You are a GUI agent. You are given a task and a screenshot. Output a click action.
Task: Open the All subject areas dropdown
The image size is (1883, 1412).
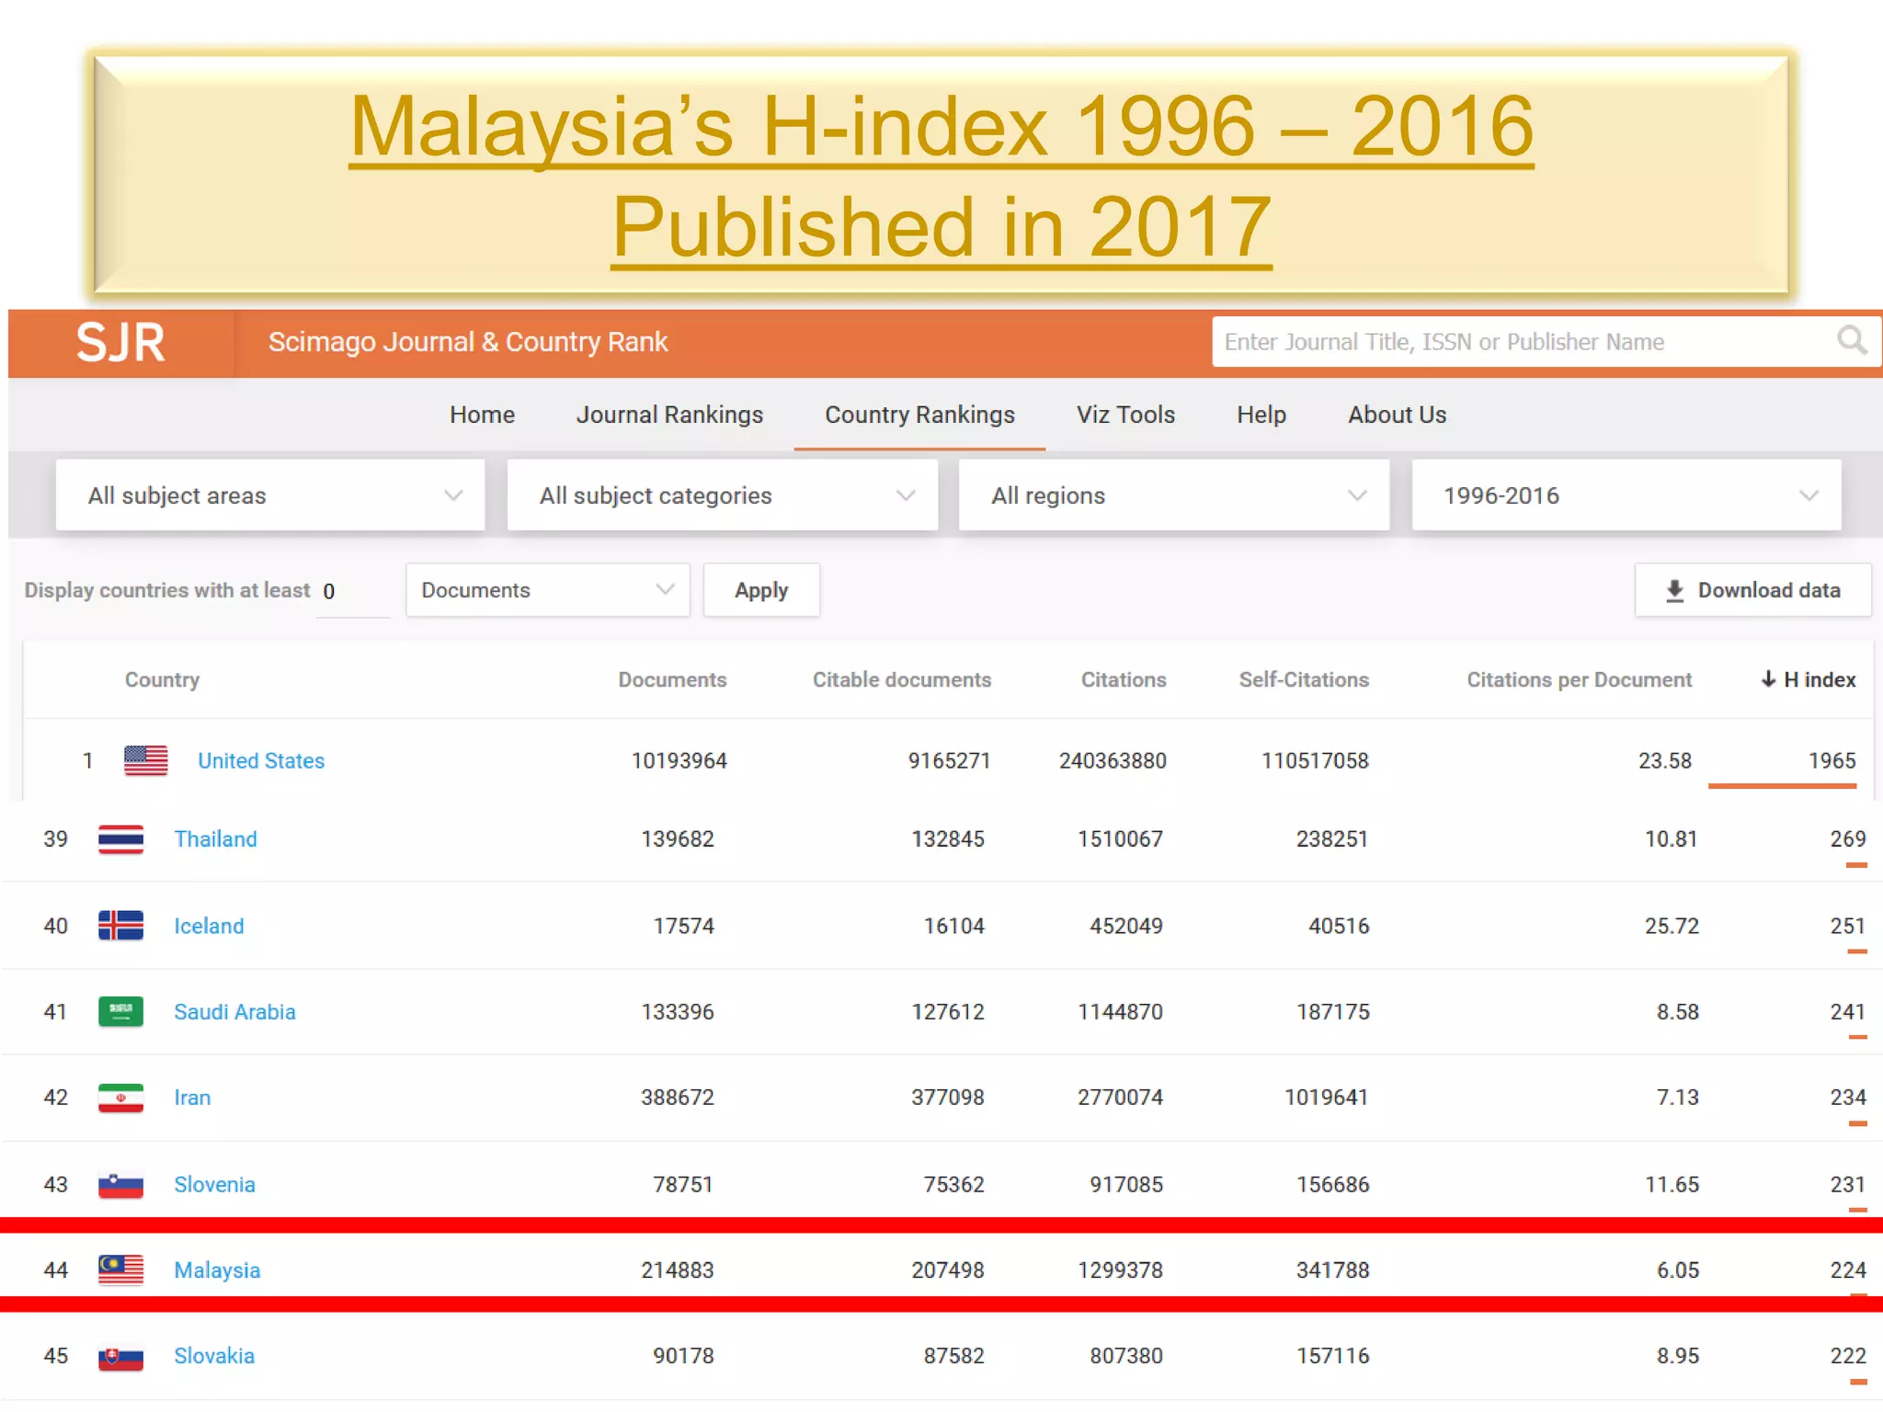click(x=270, y=495)
